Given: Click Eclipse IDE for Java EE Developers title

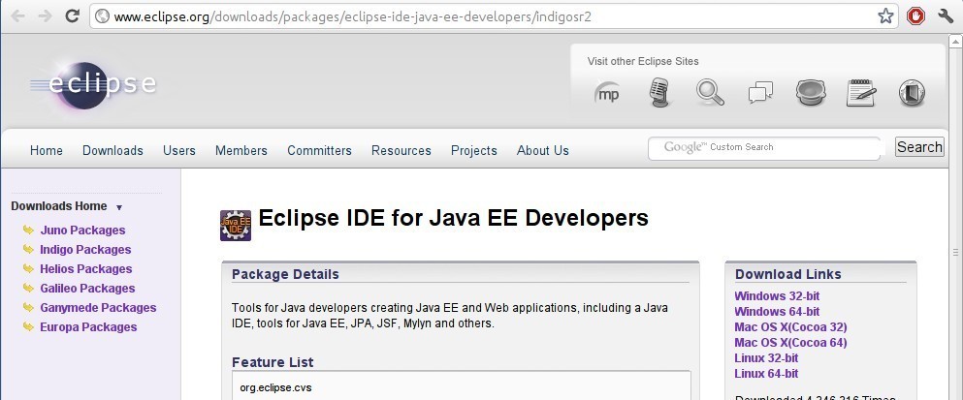Looking at the screenshot, I should click(x=453, y=218).
